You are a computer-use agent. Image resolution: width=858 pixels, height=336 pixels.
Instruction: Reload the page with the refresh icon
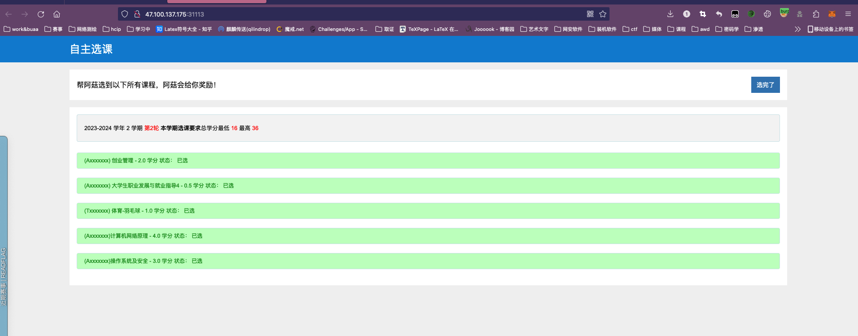[41, 14]
